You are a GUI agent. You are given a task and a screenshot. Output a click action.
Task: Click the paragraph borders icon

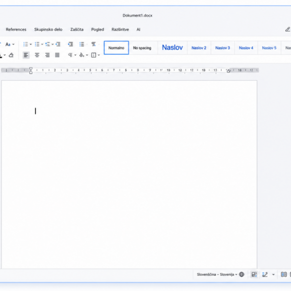pos(94,55)
